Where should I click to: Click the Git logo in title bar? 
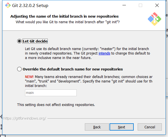(x=8, y=5)
